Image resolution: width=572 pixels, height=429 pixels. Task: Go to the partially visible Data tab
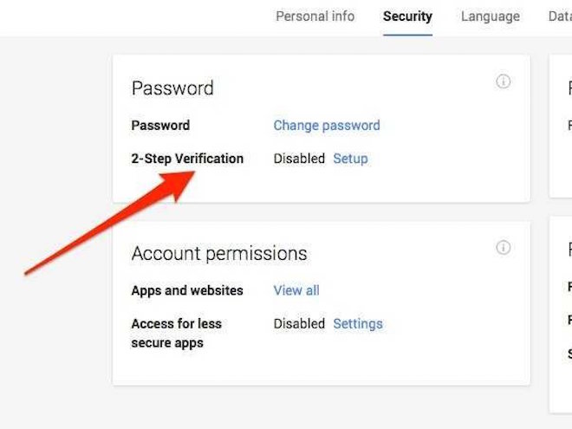[560, 16]
